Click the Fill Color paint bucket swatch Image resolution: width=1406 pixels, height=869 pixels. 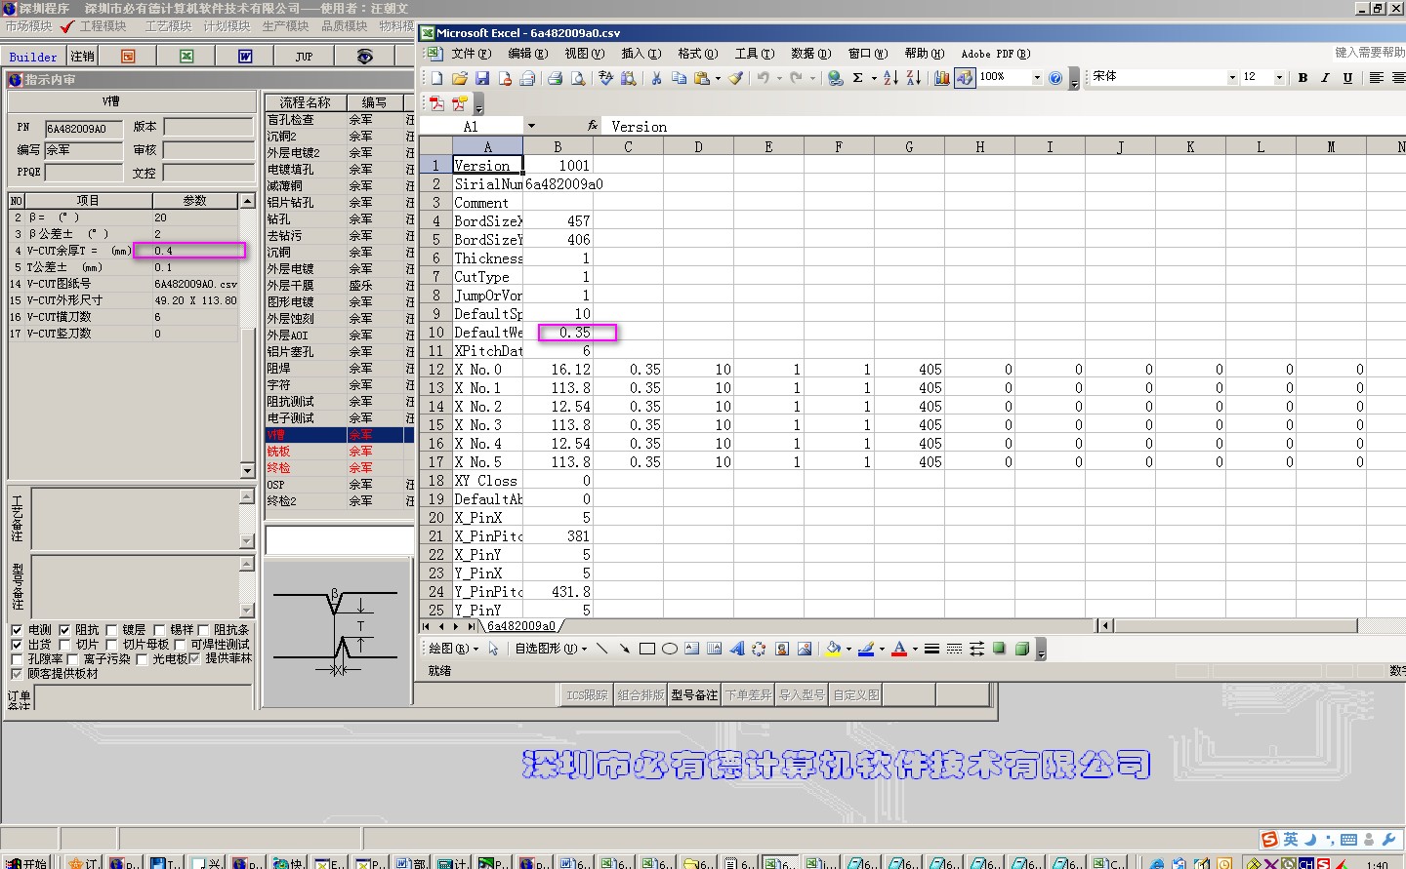pos(833,649)
